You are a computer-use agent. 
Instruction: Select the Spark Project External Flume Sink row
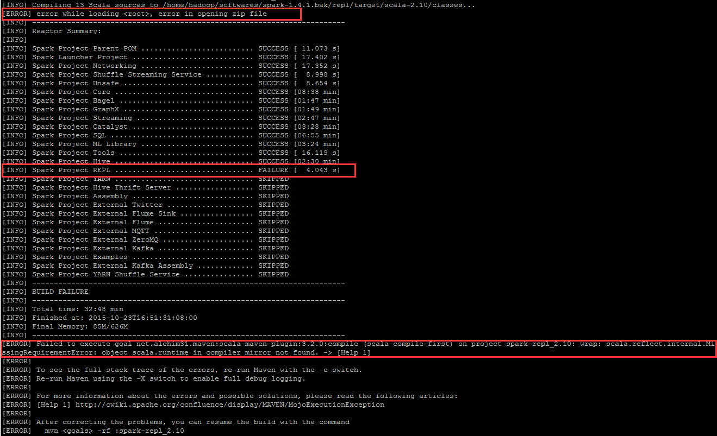146,213
